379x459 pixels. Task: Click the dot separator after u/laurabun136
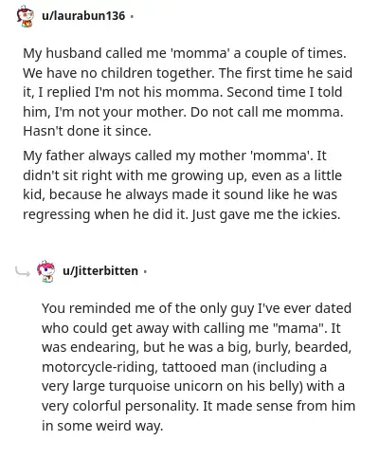click(132, 16)
